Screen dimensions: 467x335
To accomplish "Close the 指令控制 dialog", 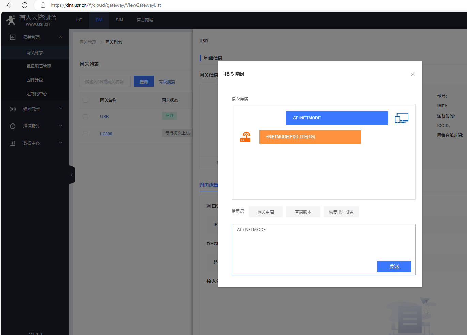I will [412, 74].
